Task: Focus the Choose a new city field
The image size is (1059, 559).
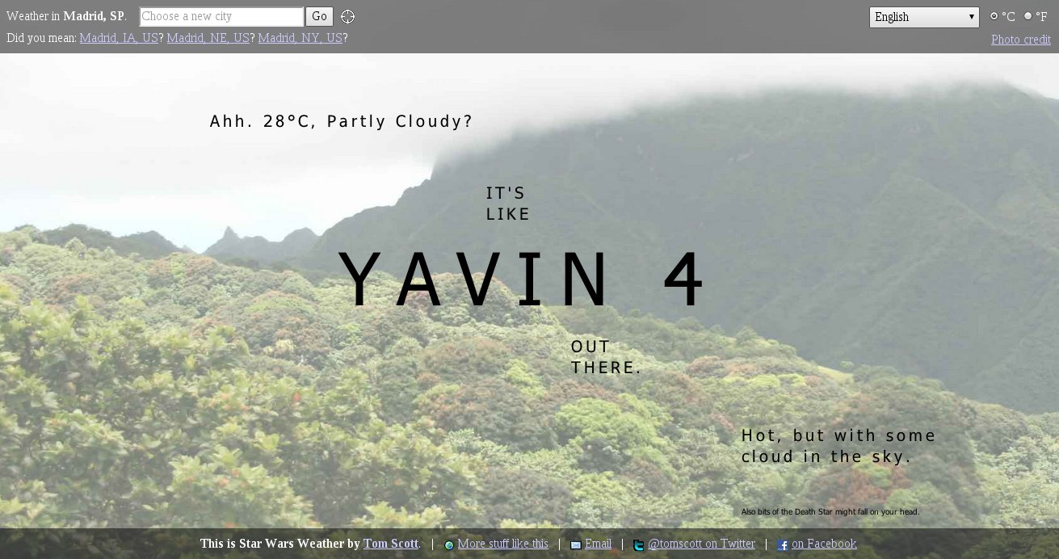Action: click(221, 16)
